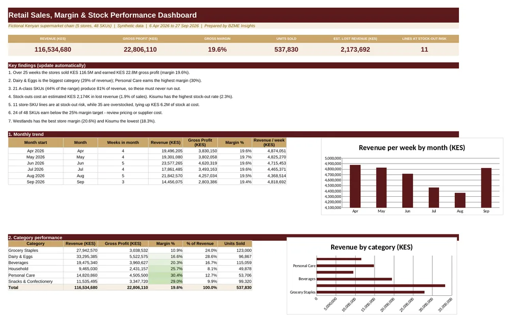This screenshot has height=327, width=511.
Task: Select the Beverages units sold cell 115,059
Action: pyautogui.click(x=235, y=263)
